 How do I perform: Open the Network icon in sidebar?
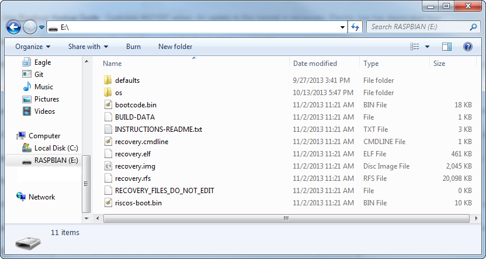tap(22, 197)
